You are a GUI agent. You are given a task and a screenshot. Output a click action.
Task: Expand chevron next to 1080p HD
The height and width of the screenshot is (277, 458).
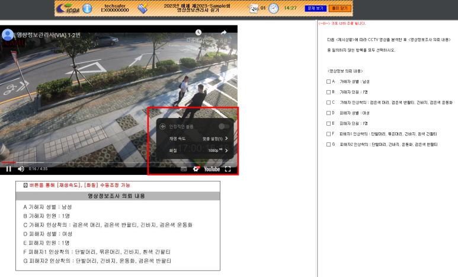226,150
